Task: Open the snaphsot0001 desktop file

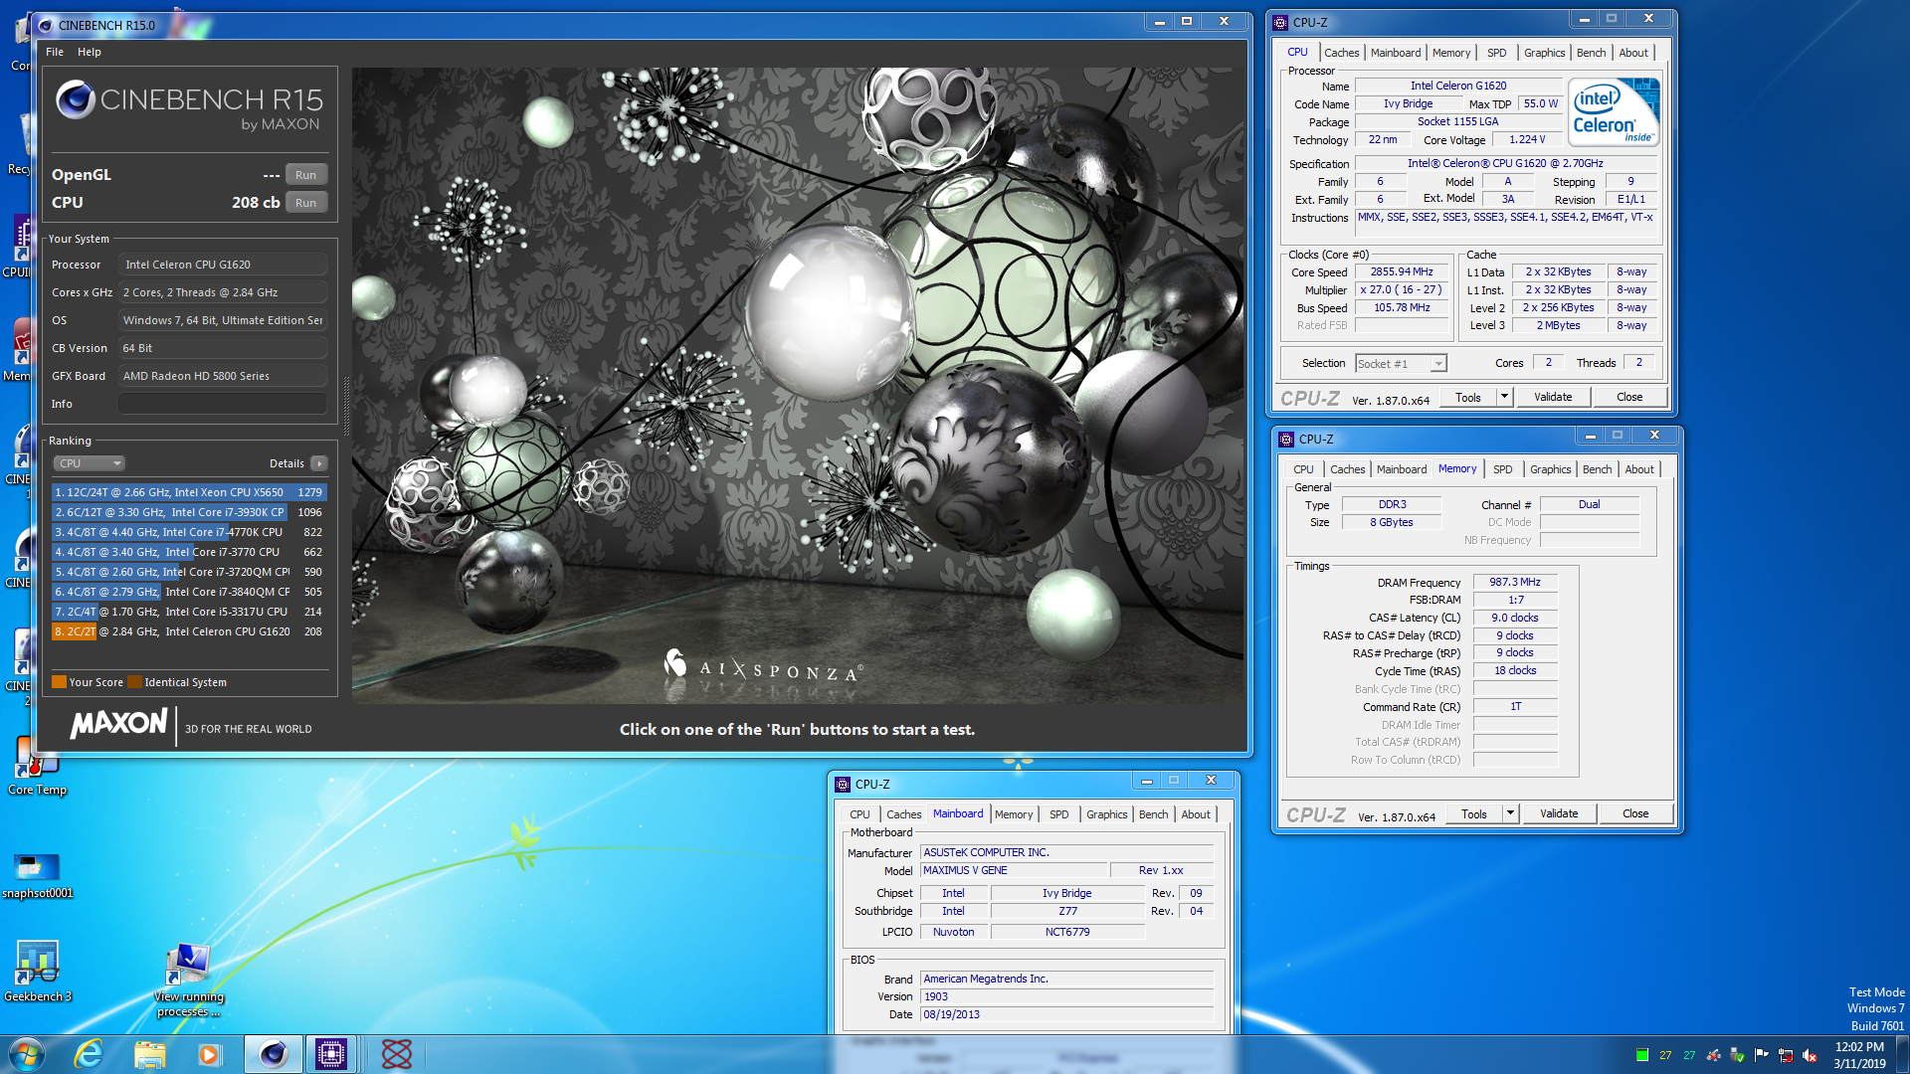Action: tap(37, 874)
